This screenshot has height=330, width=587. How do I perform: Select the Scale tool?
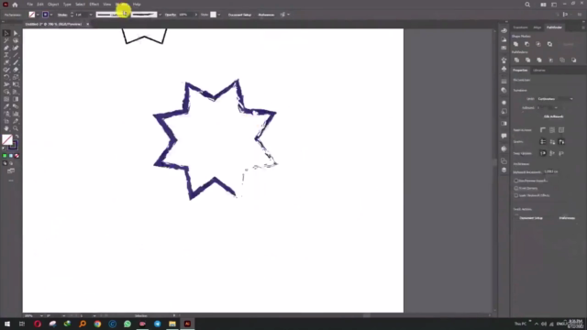[16, 77]
